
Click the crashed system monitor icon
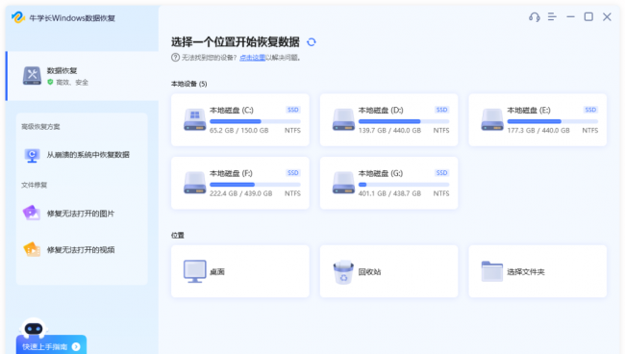coord(32,155)
